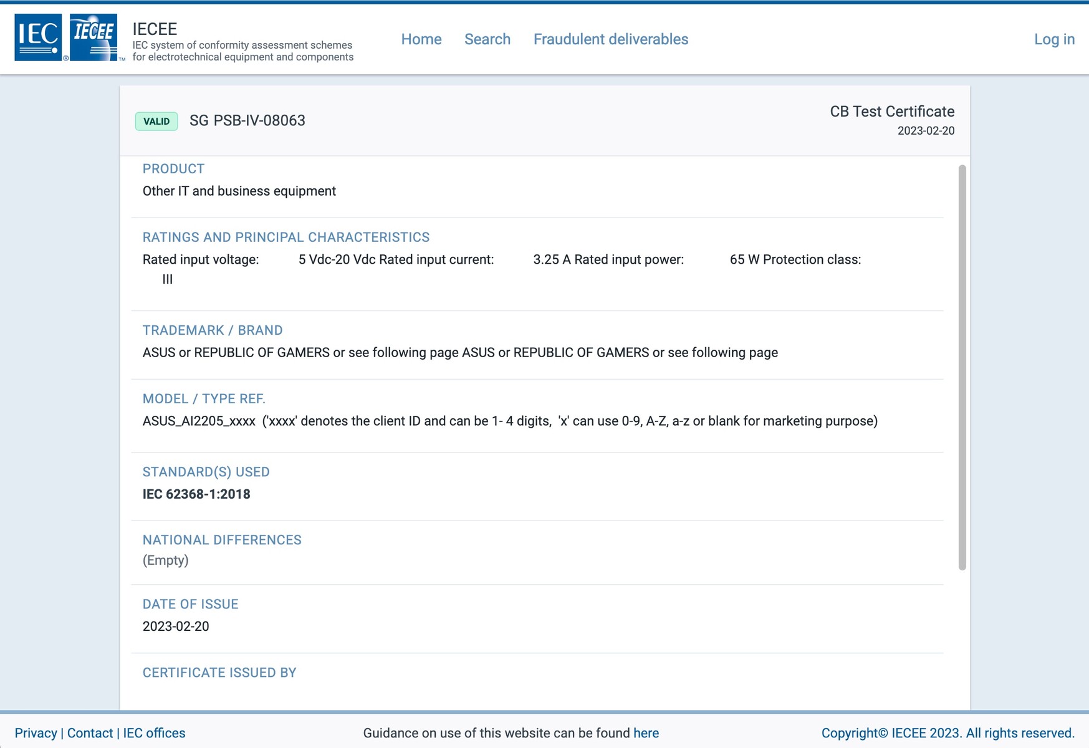Screen dimensions: 1089x748
Task: Click the PRODUCT section heading
Action: pos(173,169)
